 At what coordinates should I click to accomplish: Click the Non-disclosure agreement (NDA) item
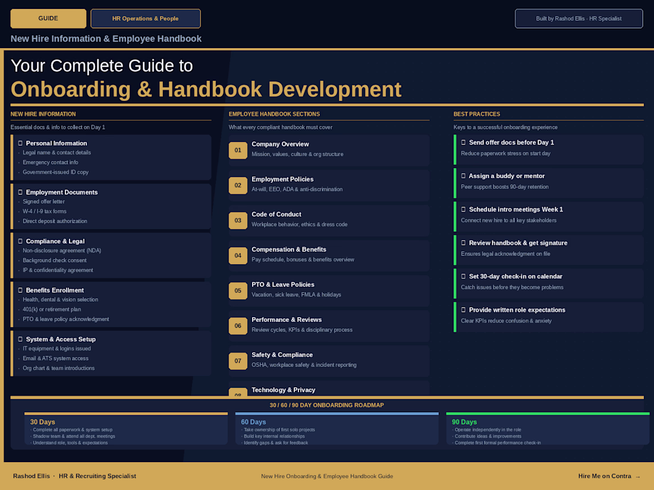[x=62, y=251]
